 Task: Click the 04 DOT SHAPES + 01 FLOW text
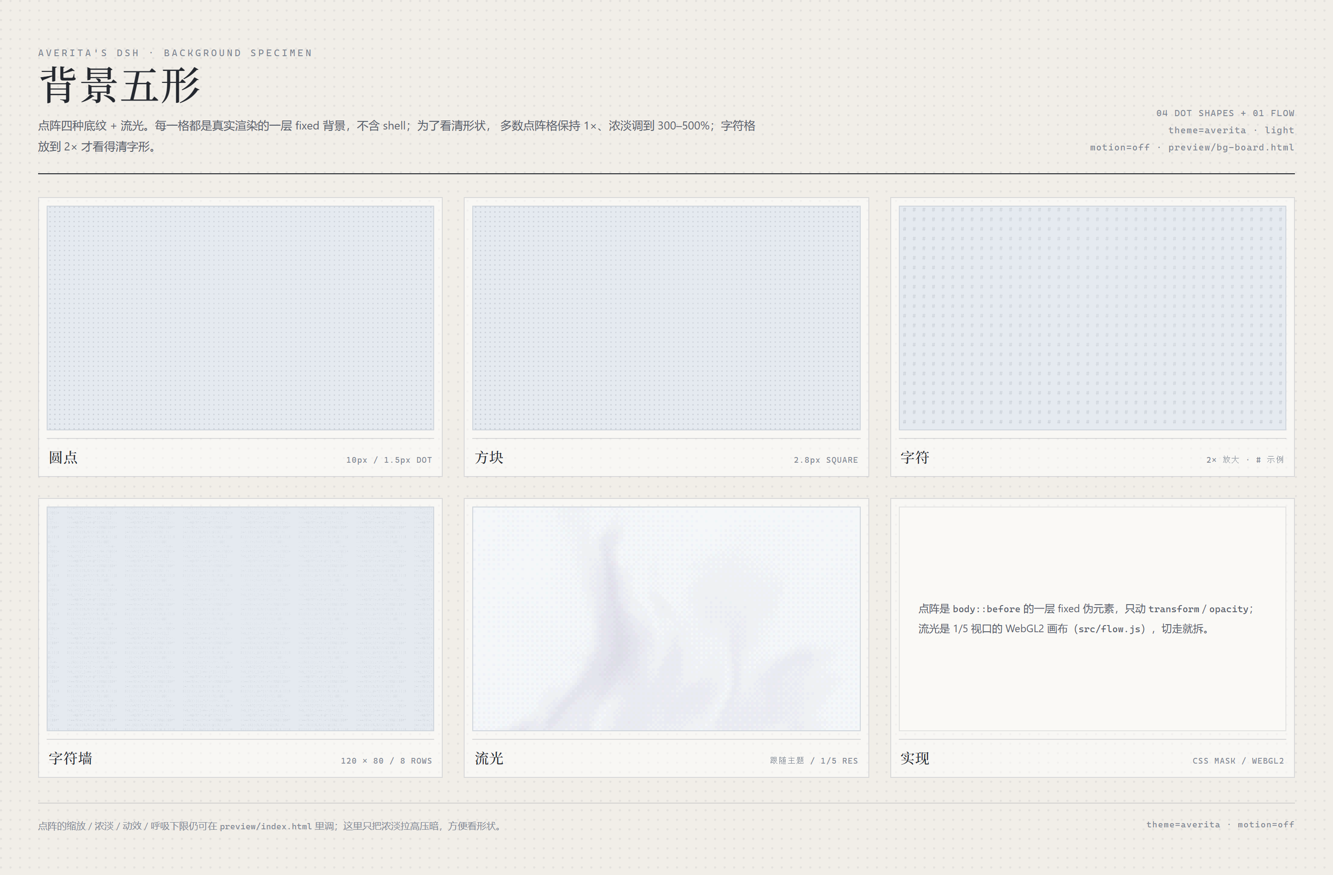pyautogui.click(x=1225, y=113)
